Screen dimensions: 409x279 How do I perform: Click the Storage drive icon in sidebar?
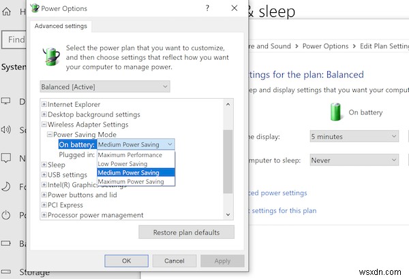6,272
